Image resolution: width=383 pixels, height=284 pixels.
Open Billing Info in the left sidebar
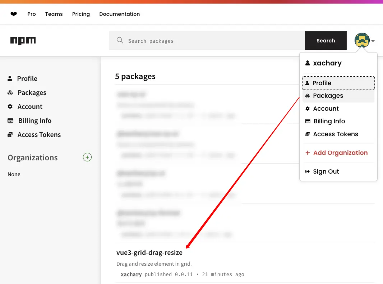pyautogui.click(x=35, y=120)
